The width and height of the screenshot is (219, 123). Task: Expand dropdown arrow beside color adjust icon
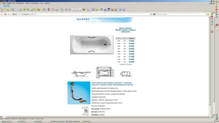tap(46, 10)
